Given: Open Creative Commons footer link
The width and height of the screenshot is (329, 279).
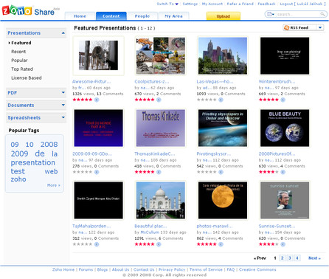Looking at the screenshot, I should point(257,269).
